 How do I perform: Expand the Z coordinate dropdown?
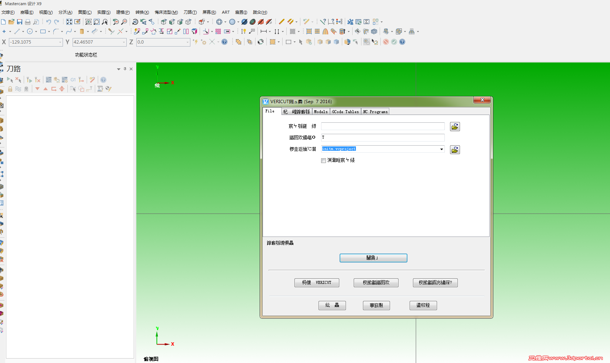pos(187,42)
